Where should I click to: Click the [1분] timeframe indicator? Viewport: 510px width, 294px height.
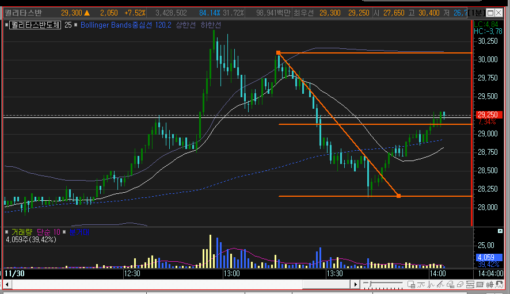click(477, 13)
